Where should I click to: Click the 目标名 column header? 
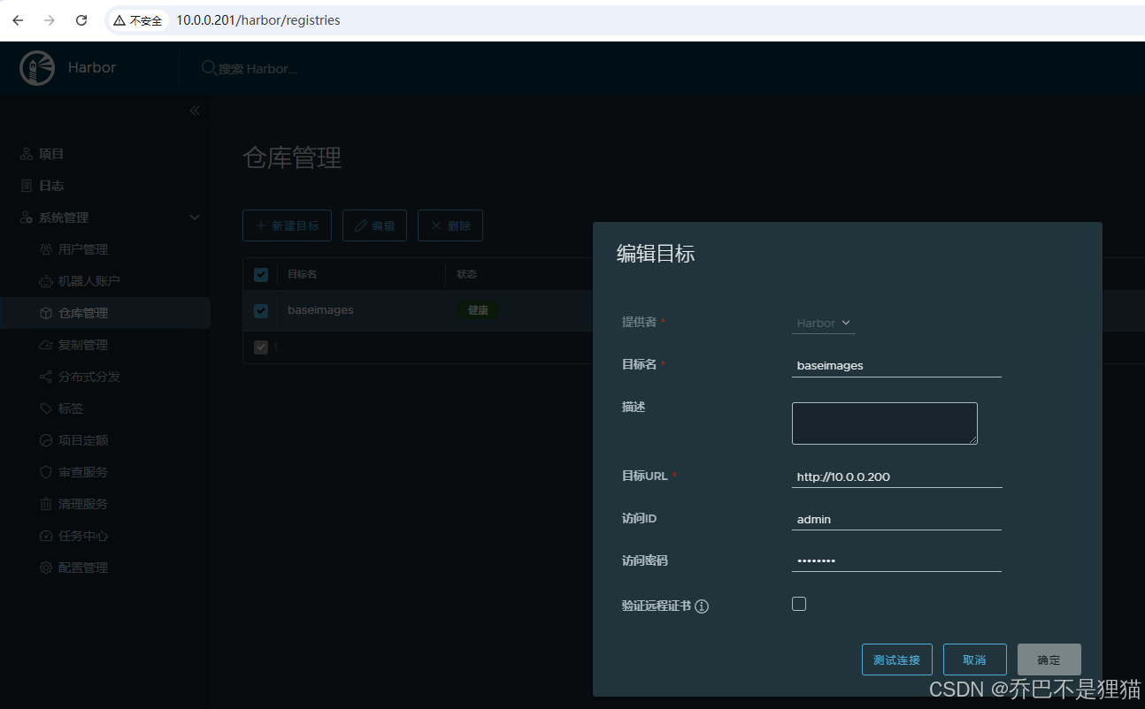[x=303, y=275]
